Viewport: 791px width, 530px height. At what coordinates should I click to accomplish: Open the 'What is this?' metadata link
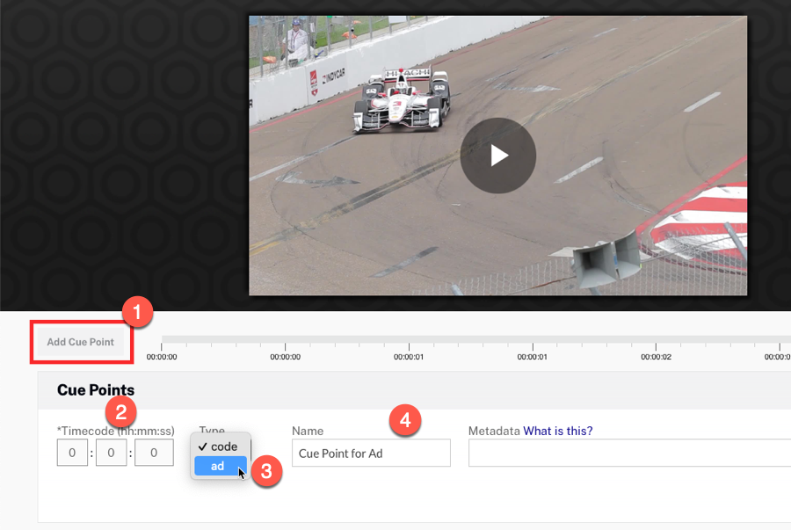(557, 431)
